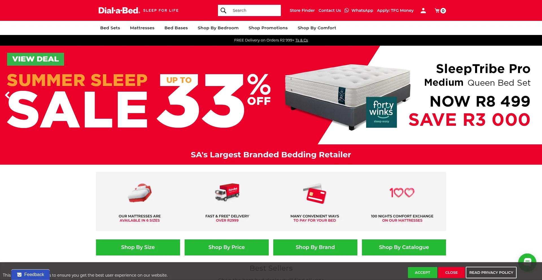Open the Ts & Cs link
Viewport: 542px width, 280px height.
tap(301, 40)
